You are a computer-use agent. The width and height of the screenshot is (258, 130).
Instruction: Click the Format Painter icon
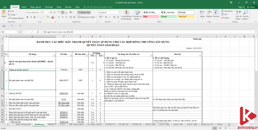tap(9, 18)
